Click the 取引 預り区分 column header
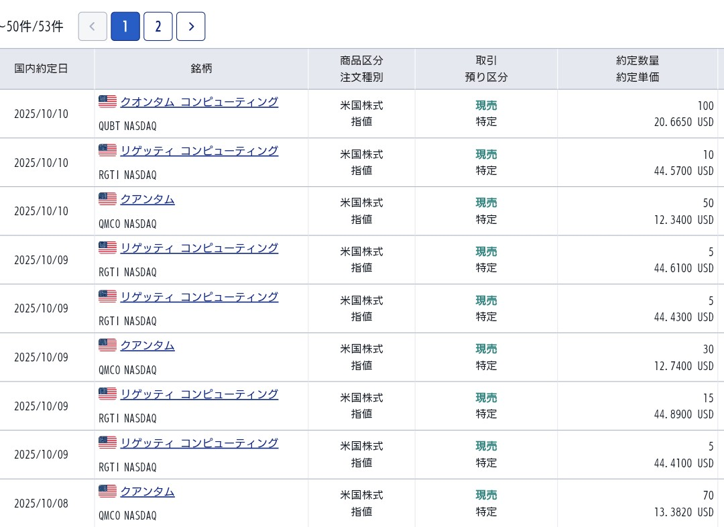 pos(486,69)
